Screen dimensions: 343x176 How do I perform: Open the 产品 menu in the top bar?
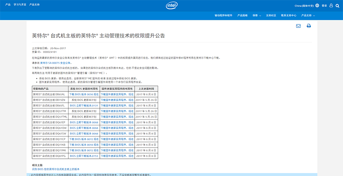pyautogui.click(x=8, y=4)
